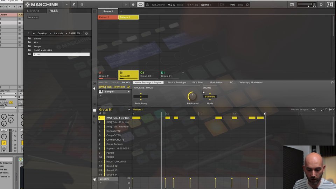Image resolution: width=336 pixels, height=189 pixels.
Task: Increase Polyphony with the up arrow
Action: click(141, 94)
